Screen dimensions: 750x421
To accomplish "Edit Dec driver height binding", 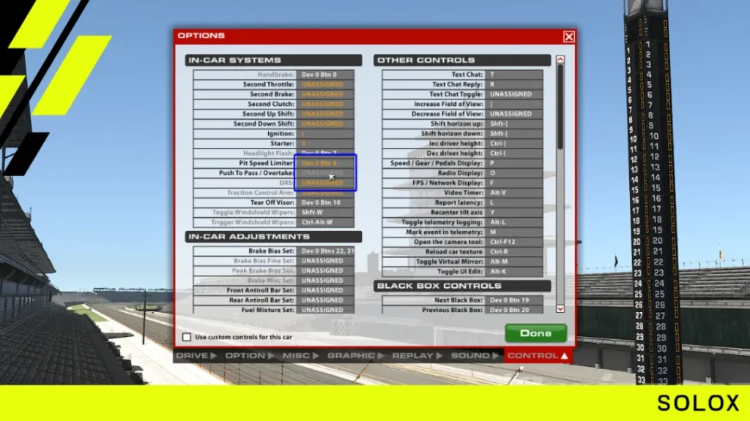I will click(x=514, y=153).
